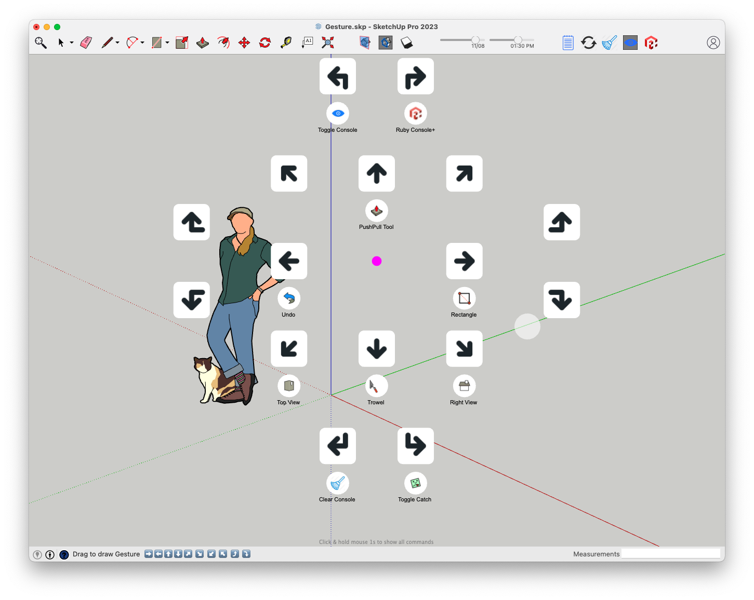
Task: Click the blue broom clear icon in toolbar
Action: (x=609, y=43)
